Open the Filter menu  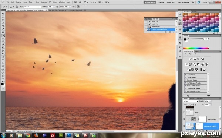(x=37, y=2)
